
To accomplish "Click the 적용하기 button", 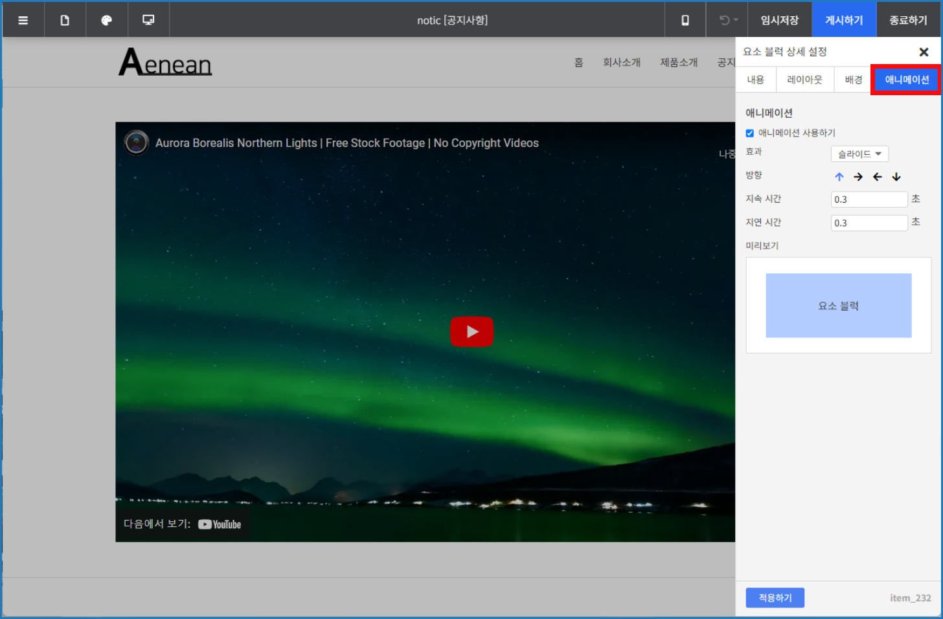I will tap(775, 598).
